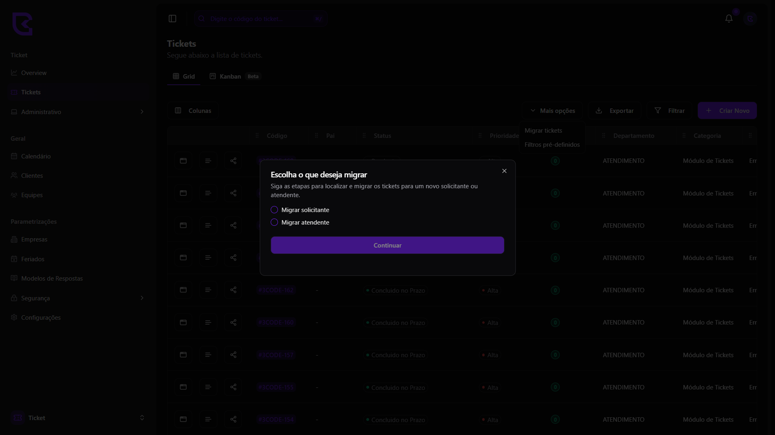Toggle the sidebar panel icon
Image resolution: width=775 pixels, height=435 pixels.
point(172,19)
